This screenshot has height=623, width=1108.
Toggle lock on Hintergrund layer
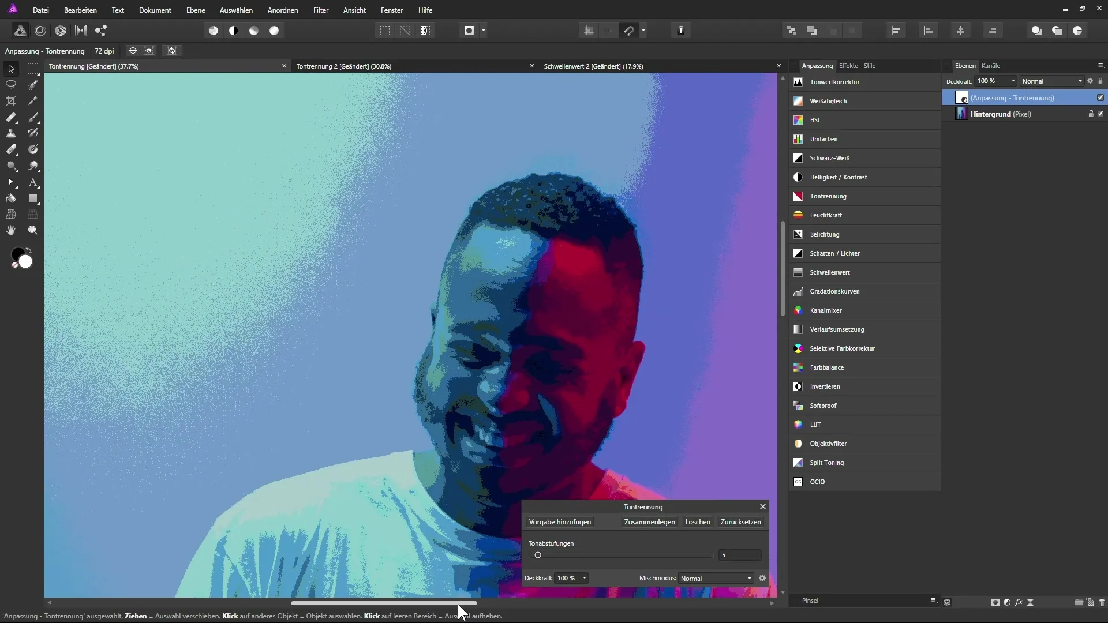[x=1091, y=114]
